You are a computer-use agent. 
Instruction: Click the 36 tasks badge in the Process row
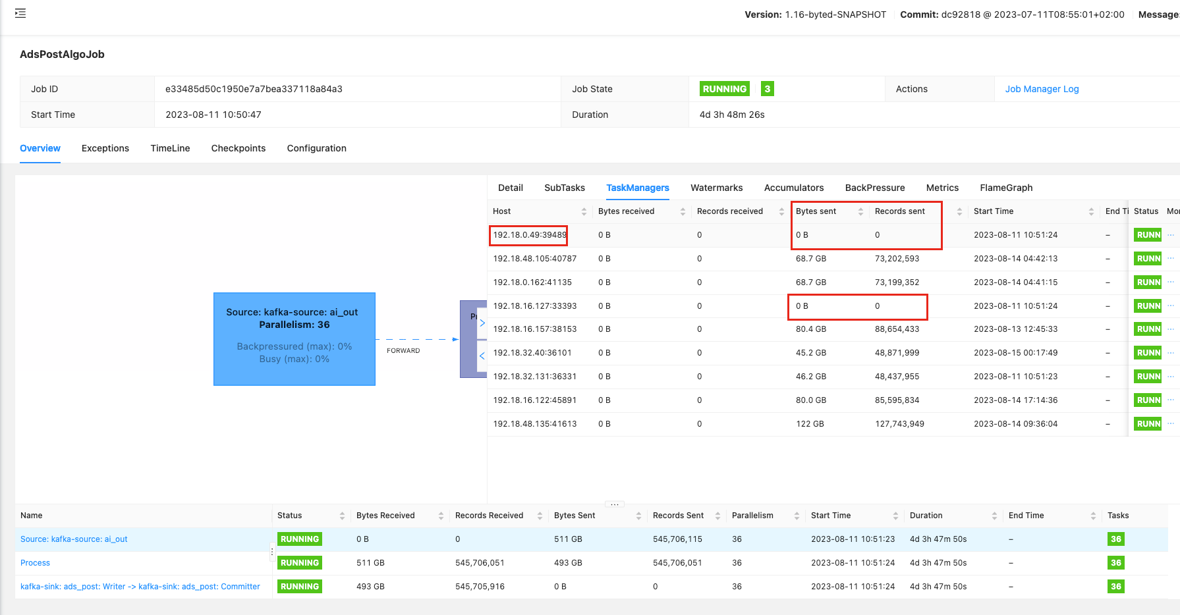click(x=1116, y=563)
